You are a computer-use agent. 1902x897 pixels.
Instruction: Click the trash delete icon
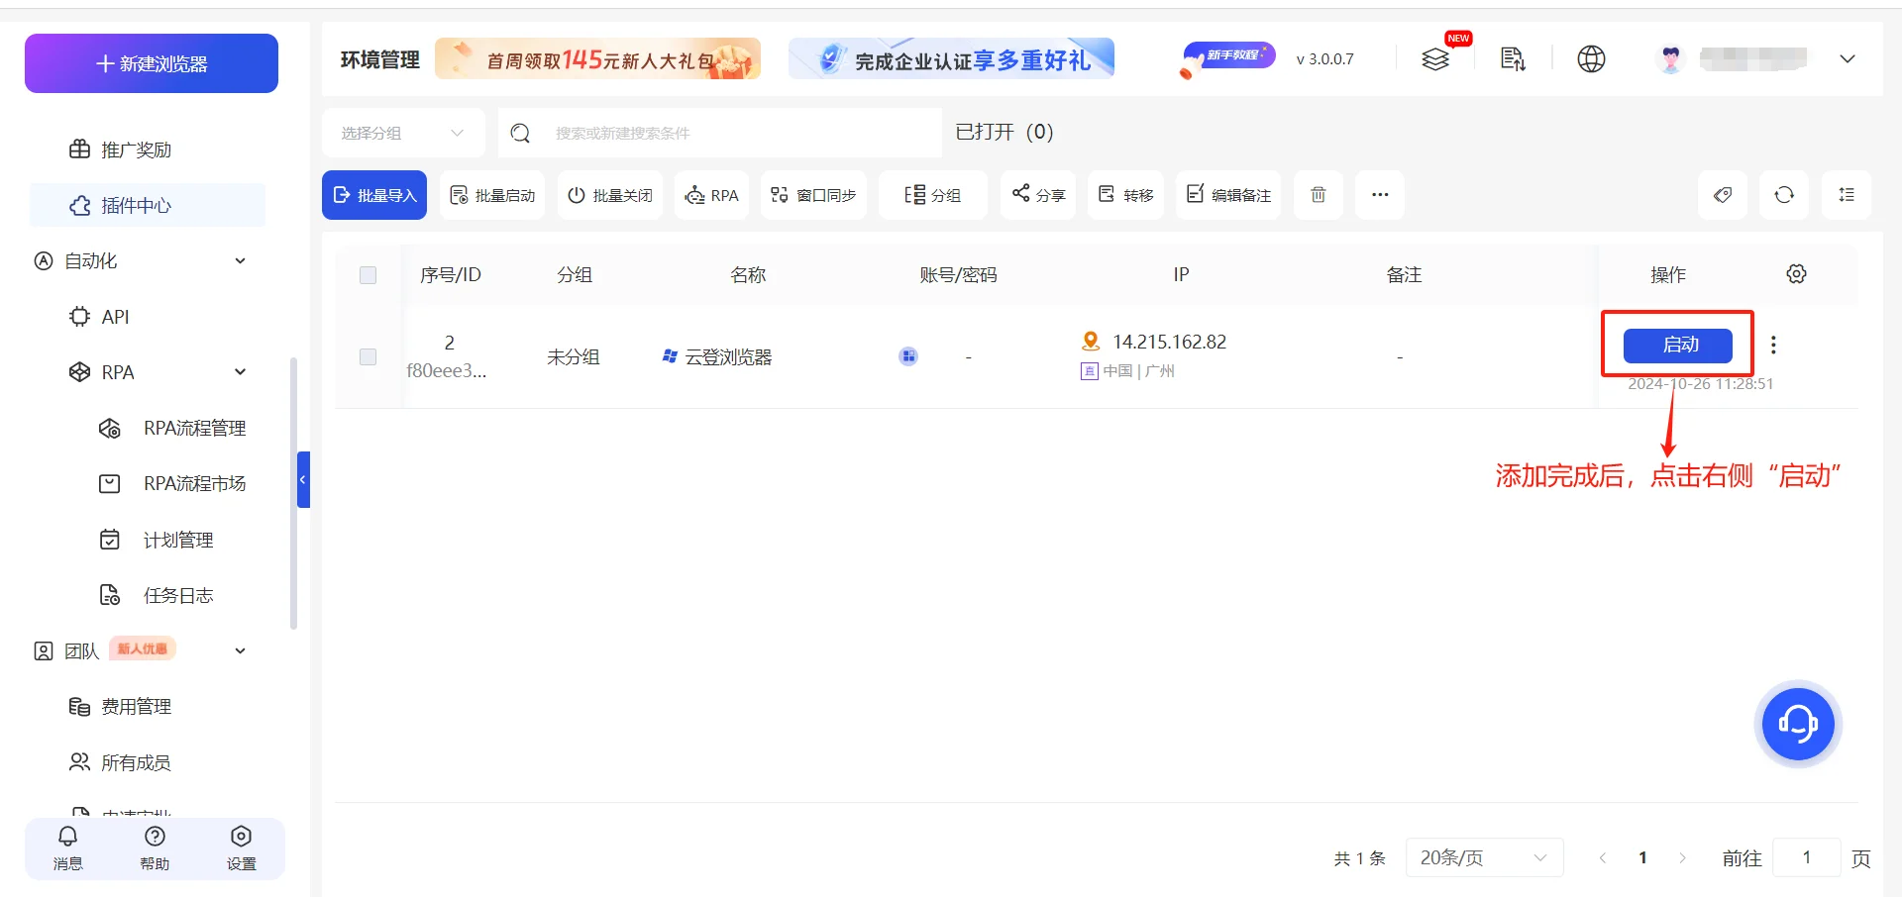pyautogui.click(x=1318, y=195)
